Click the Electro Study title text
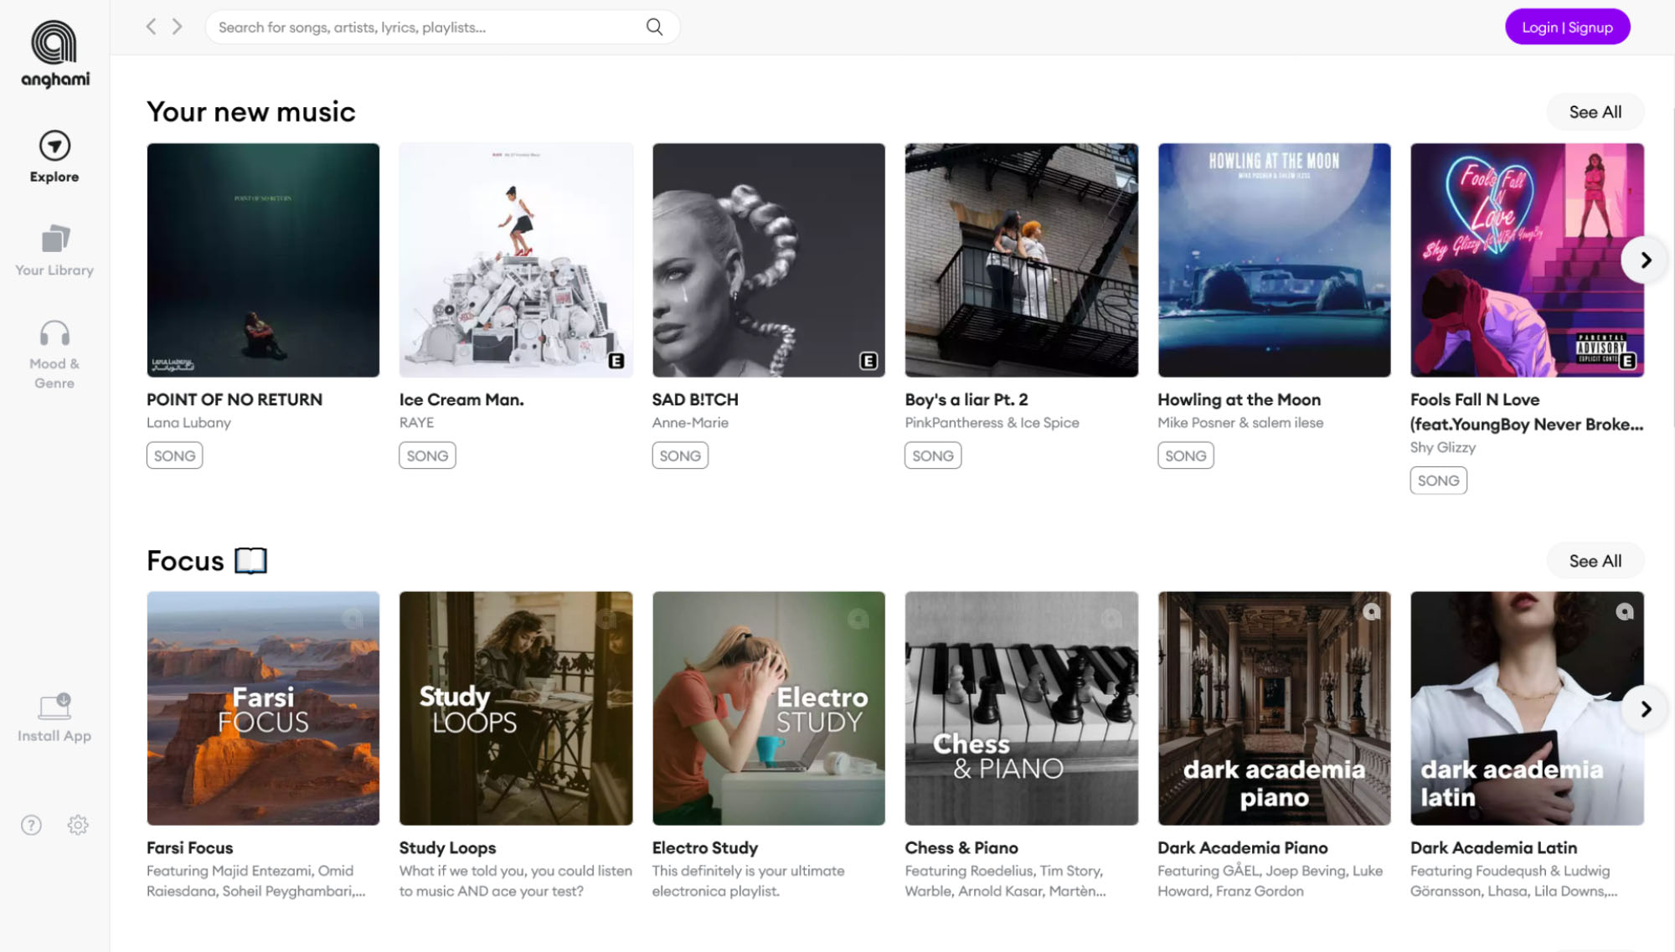The image size is (1675, 952). pos(704,848)
